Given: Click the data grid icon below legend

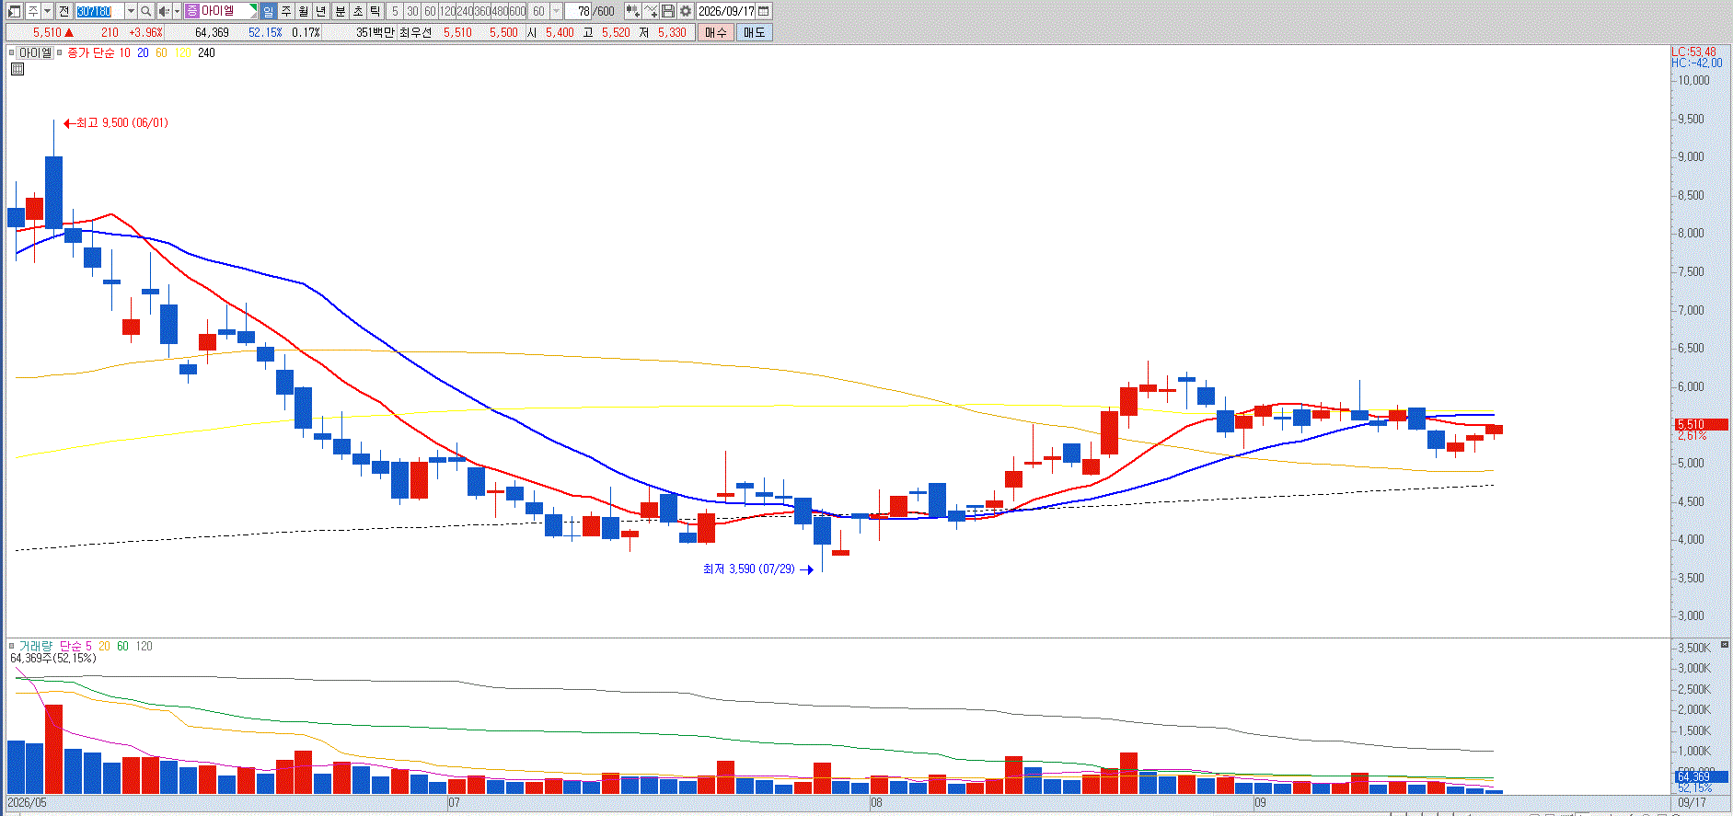Looking at the screenshot, I should pos(17,69).
